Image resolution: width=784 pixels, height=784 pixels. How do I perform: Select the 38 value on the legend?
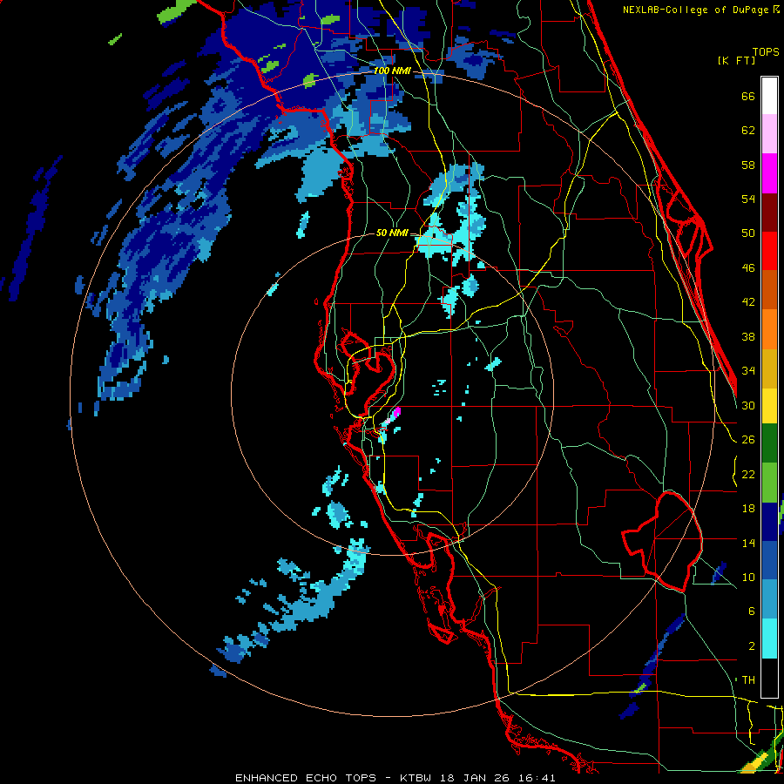pos(748,336)
